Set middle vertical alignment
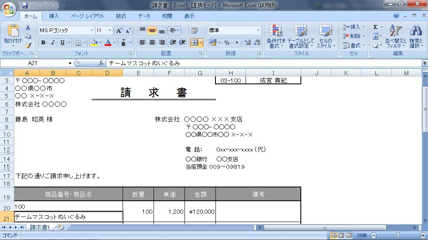Screen dimensions: 428x240 pos(152,30)
